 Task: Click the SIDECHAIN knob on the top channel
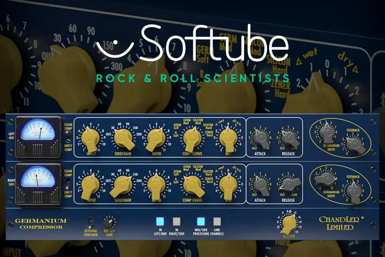tap(123, 139)
